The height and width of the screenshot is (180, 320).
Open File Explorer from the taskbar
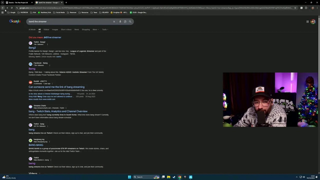[168, 177]
